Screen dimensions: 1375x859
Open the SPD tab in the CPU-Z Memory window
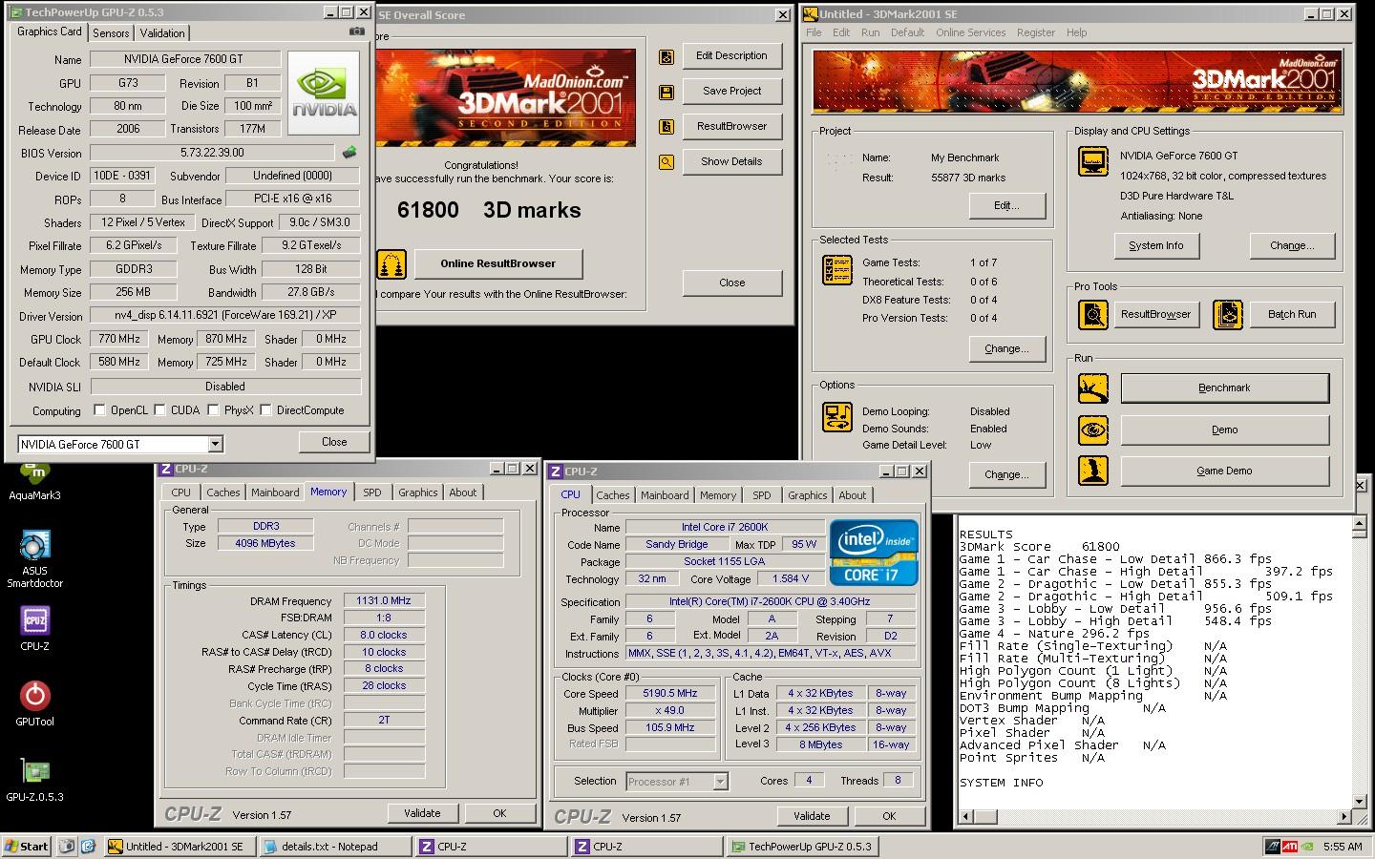click(372, 492)
